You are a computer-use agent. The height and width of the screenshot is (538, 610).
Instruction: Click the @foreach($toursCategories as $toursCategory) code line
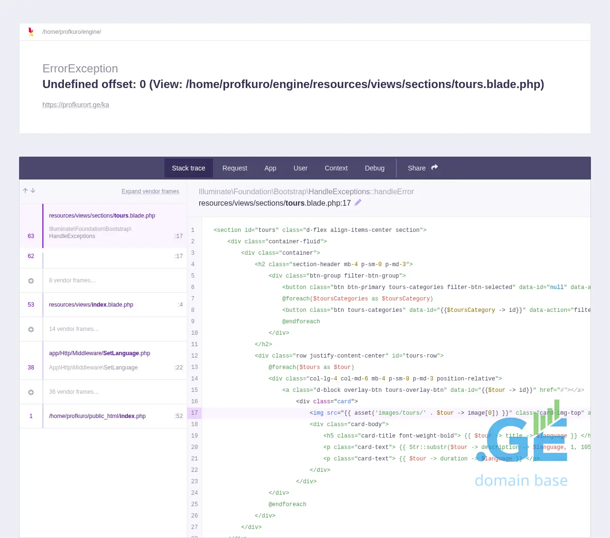click(357, 299)
